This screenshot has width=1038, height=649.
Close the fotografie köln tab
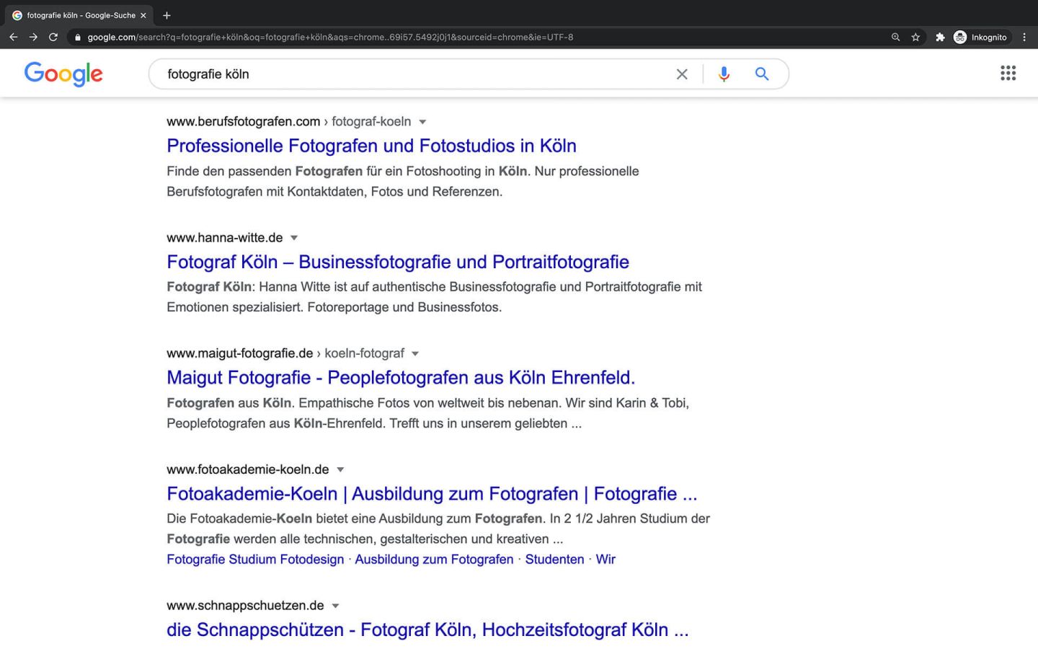(143, 15)
